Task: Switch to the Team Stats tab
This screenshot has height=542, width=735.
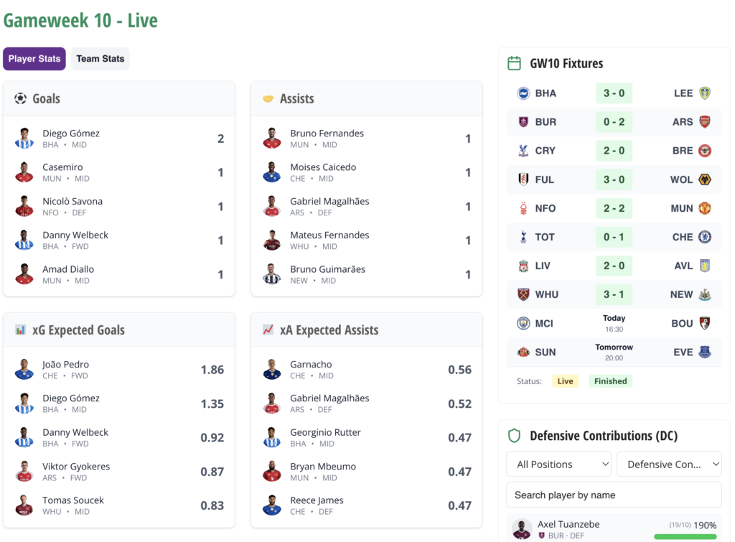Action: [100, 59]
